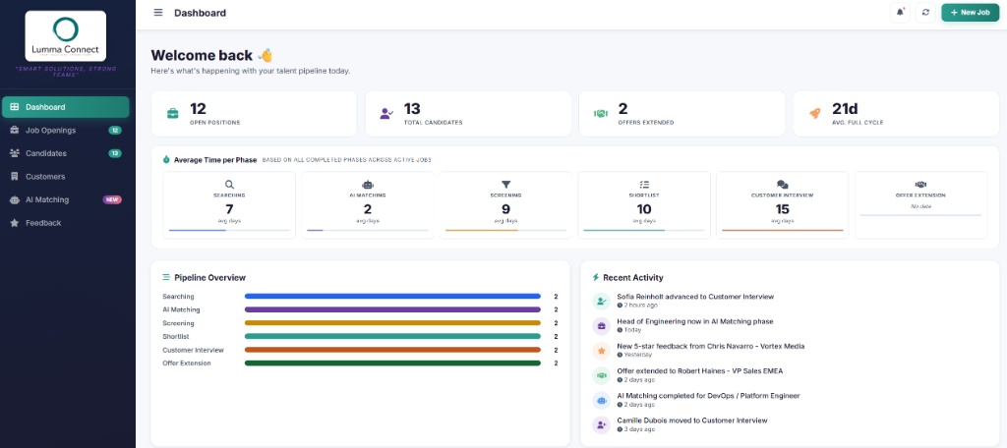Click the Camille Dubois activity person icon
This screenshot has height=448, width=1007.
pos(601,424)
